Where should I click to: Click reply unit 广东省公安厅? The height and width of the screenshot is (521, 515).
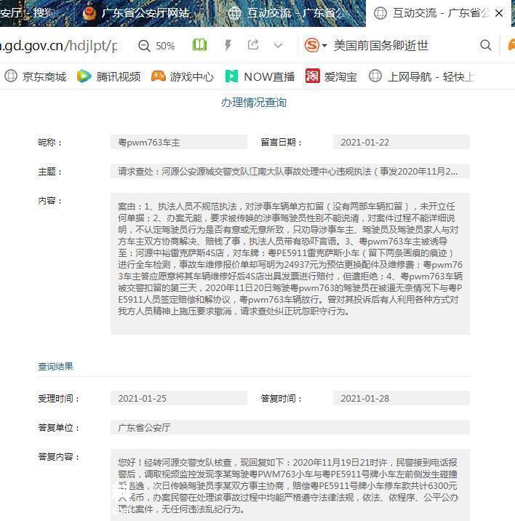290,427
